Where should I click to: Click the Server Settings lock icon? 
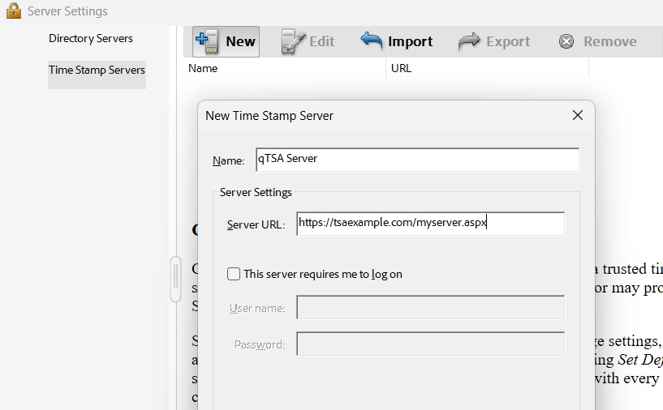click(14, 11)
